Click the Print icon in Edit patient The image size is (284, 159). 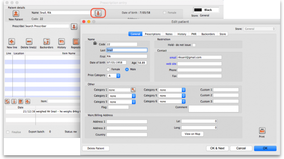[262, 131]
